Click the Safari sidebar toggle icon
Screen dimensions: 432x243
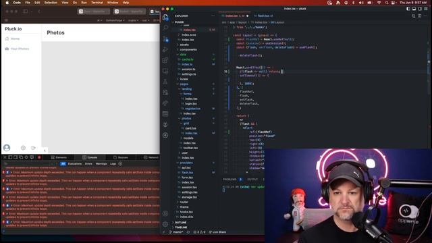(26, 11)
